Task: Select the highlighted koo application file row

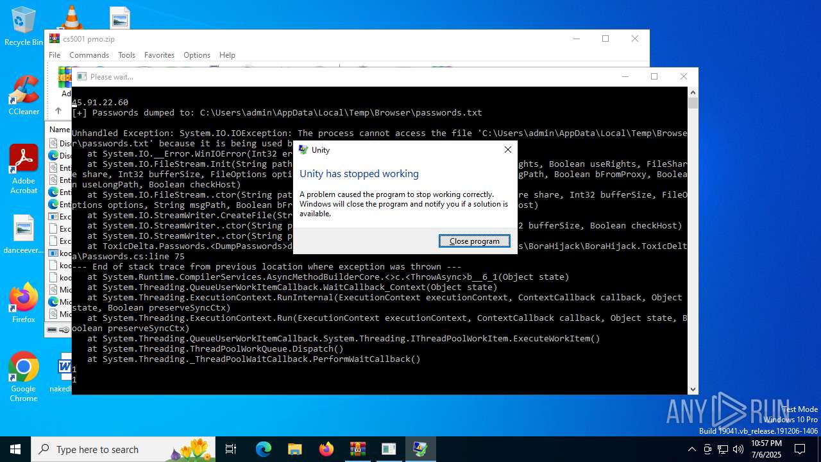Action: [x=60, y=253]
